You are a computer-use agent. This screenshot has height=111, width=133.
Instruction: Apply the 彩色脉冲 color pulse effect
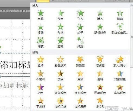(60, 61)
